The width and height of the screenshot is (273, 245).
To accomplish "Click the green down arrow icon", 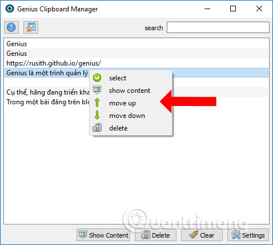I will tap(97, 115).
